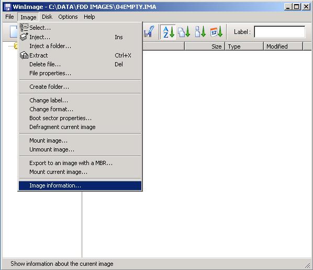Click Unmount image... menu entry
The image size is (313, 270).
pyautogui.click(x=80, y=149)
